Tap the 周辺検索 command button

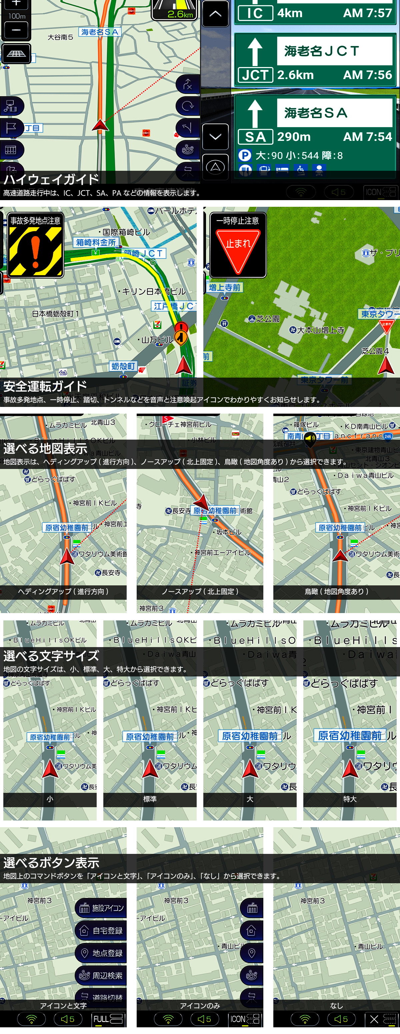[101, 975]
